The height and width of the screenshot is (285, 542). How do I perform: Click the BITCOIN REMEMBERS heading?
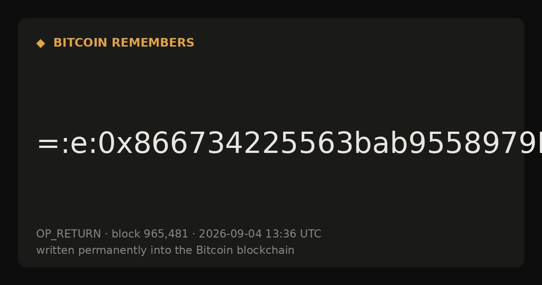(x=124, y=43)
